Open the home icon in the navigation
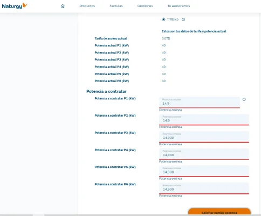The height and width of the screenshot is (216, 261). (63, 6)
